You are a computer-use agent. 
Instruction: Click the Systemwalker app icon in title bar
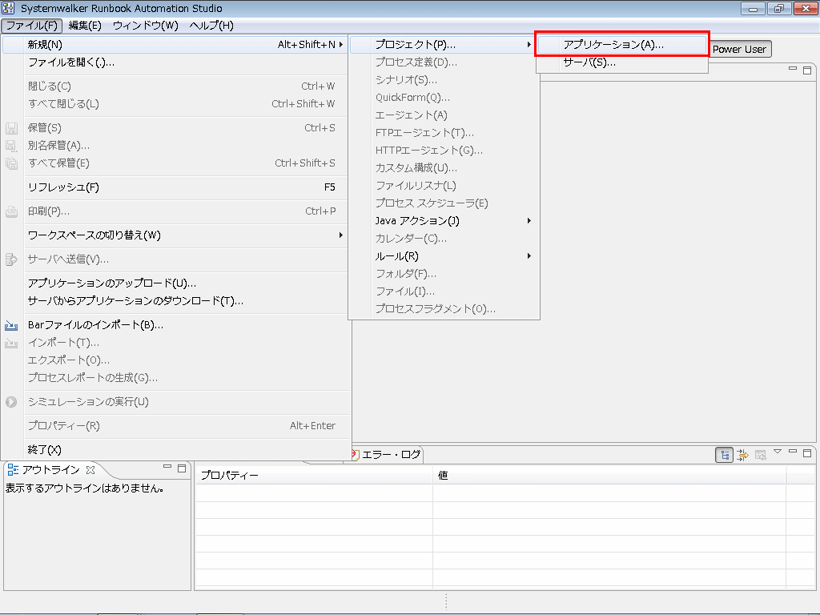(x=8, y=8)
